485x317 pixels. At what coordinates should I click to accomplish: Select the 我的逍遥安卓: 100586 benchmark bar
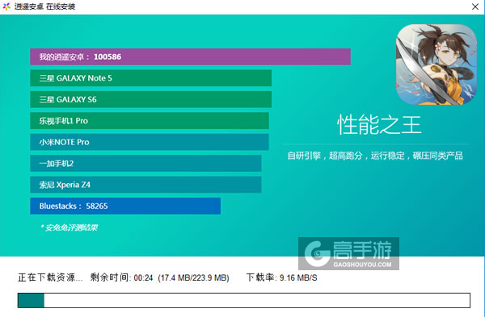(190, 56)
